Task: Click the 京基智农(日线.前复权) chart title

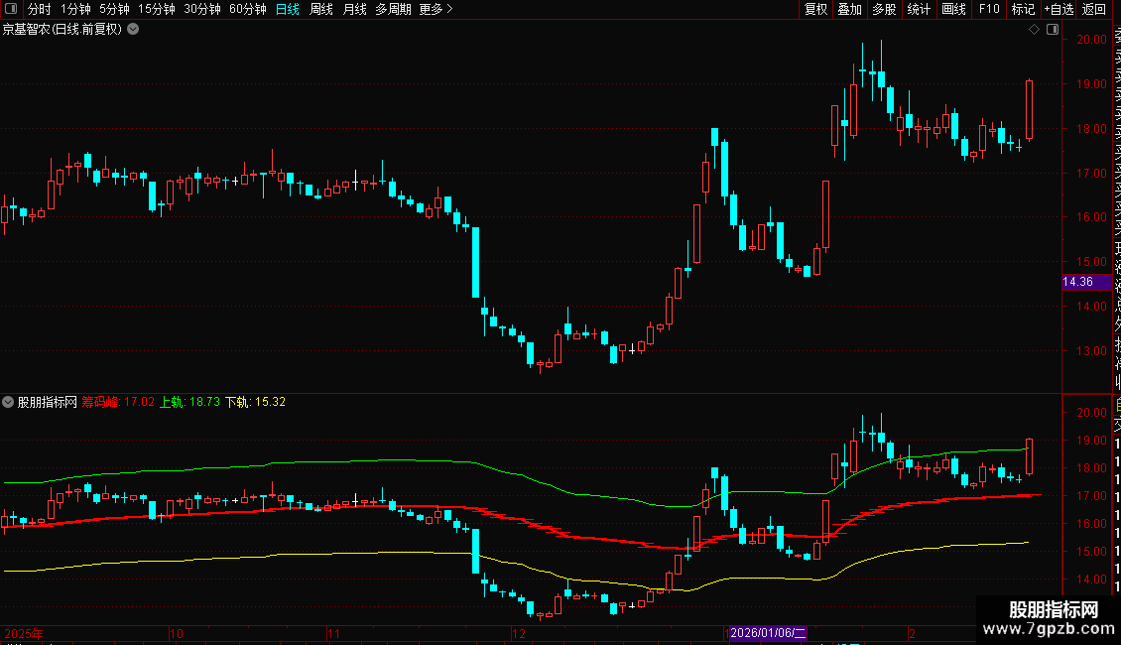Action: [62, 30]
